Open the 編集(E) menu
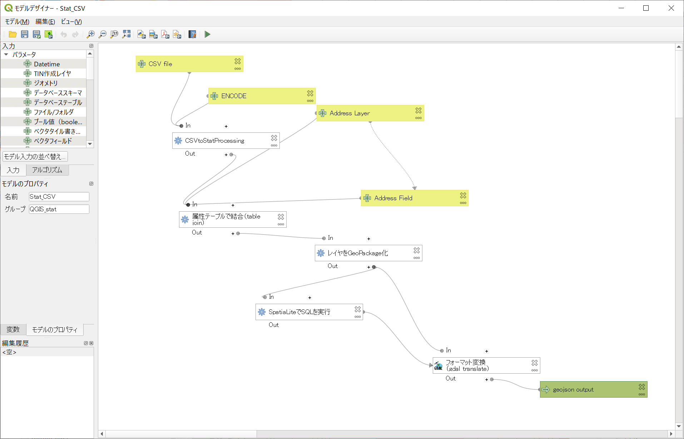Viewport: 684px width, 439px height. (45, 22)
